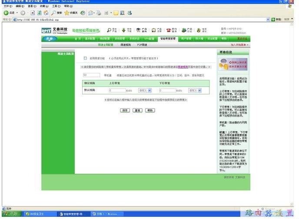Expand the address bar dropdown arrow
Screen dimensions: 299x219
tap(268, 20)
